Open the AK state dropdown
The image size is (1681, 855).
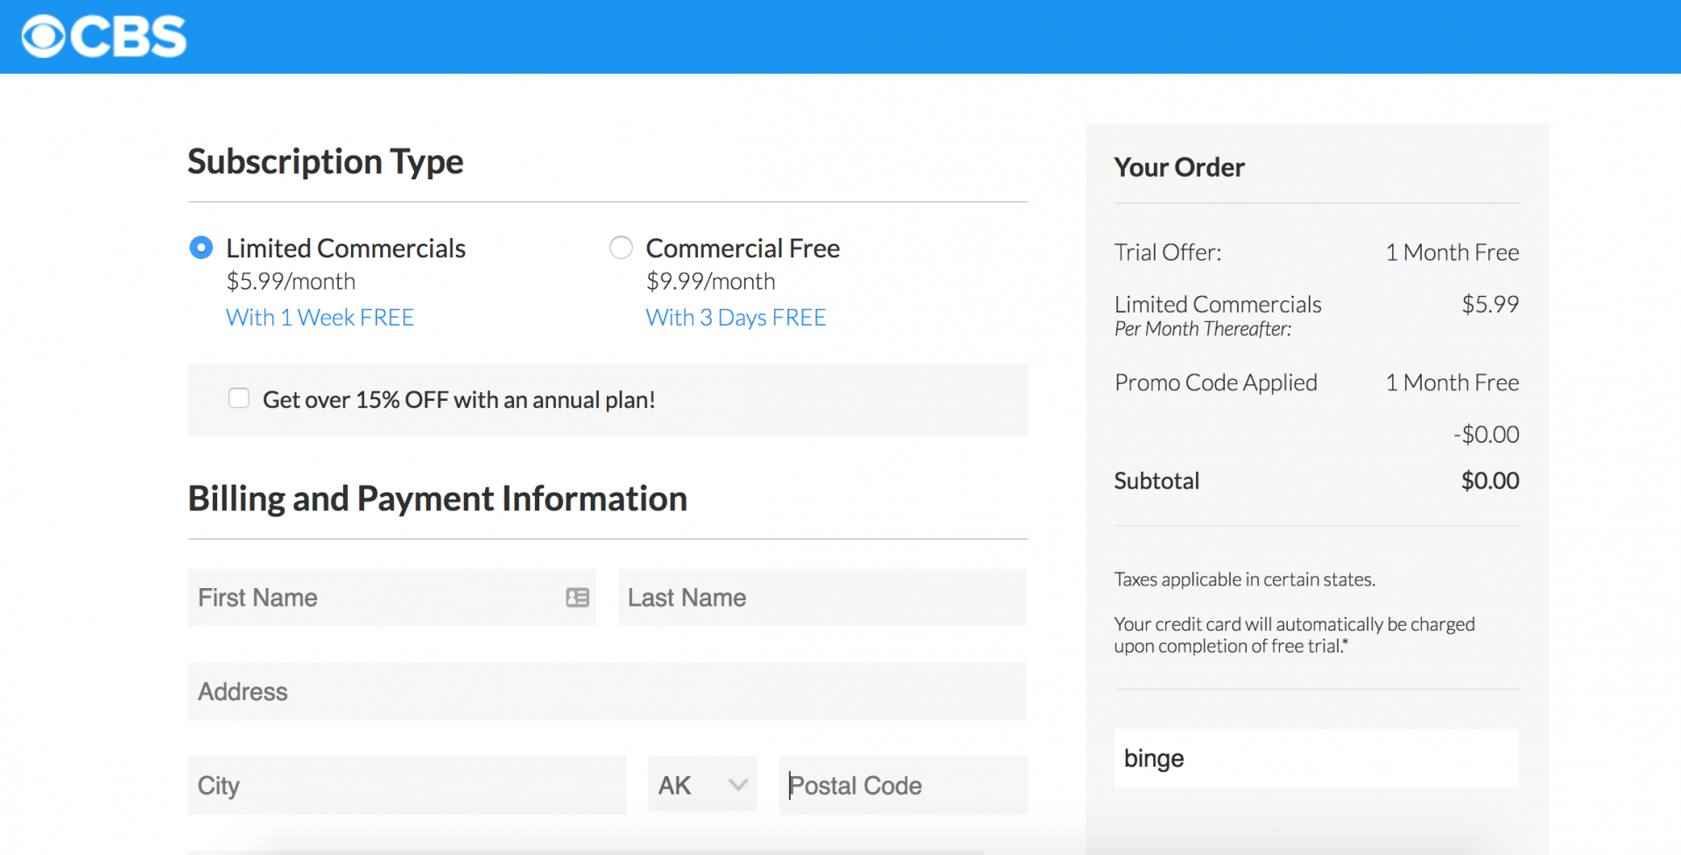click(702, 785)
